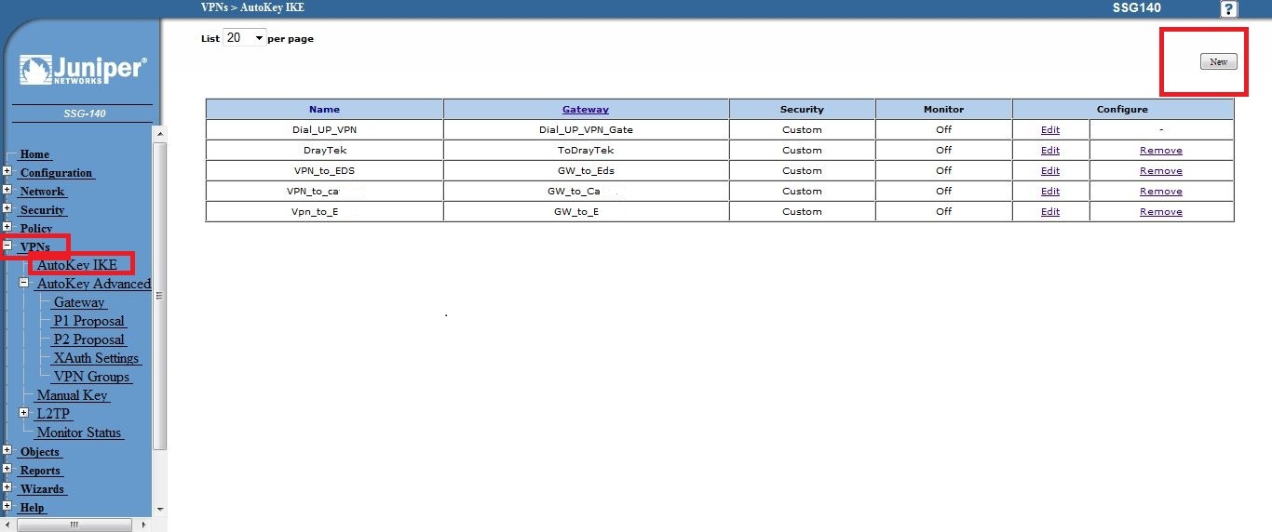Select P1 Proposal in sidebar
Screen dimensions: 1272x532
[88, 321]
